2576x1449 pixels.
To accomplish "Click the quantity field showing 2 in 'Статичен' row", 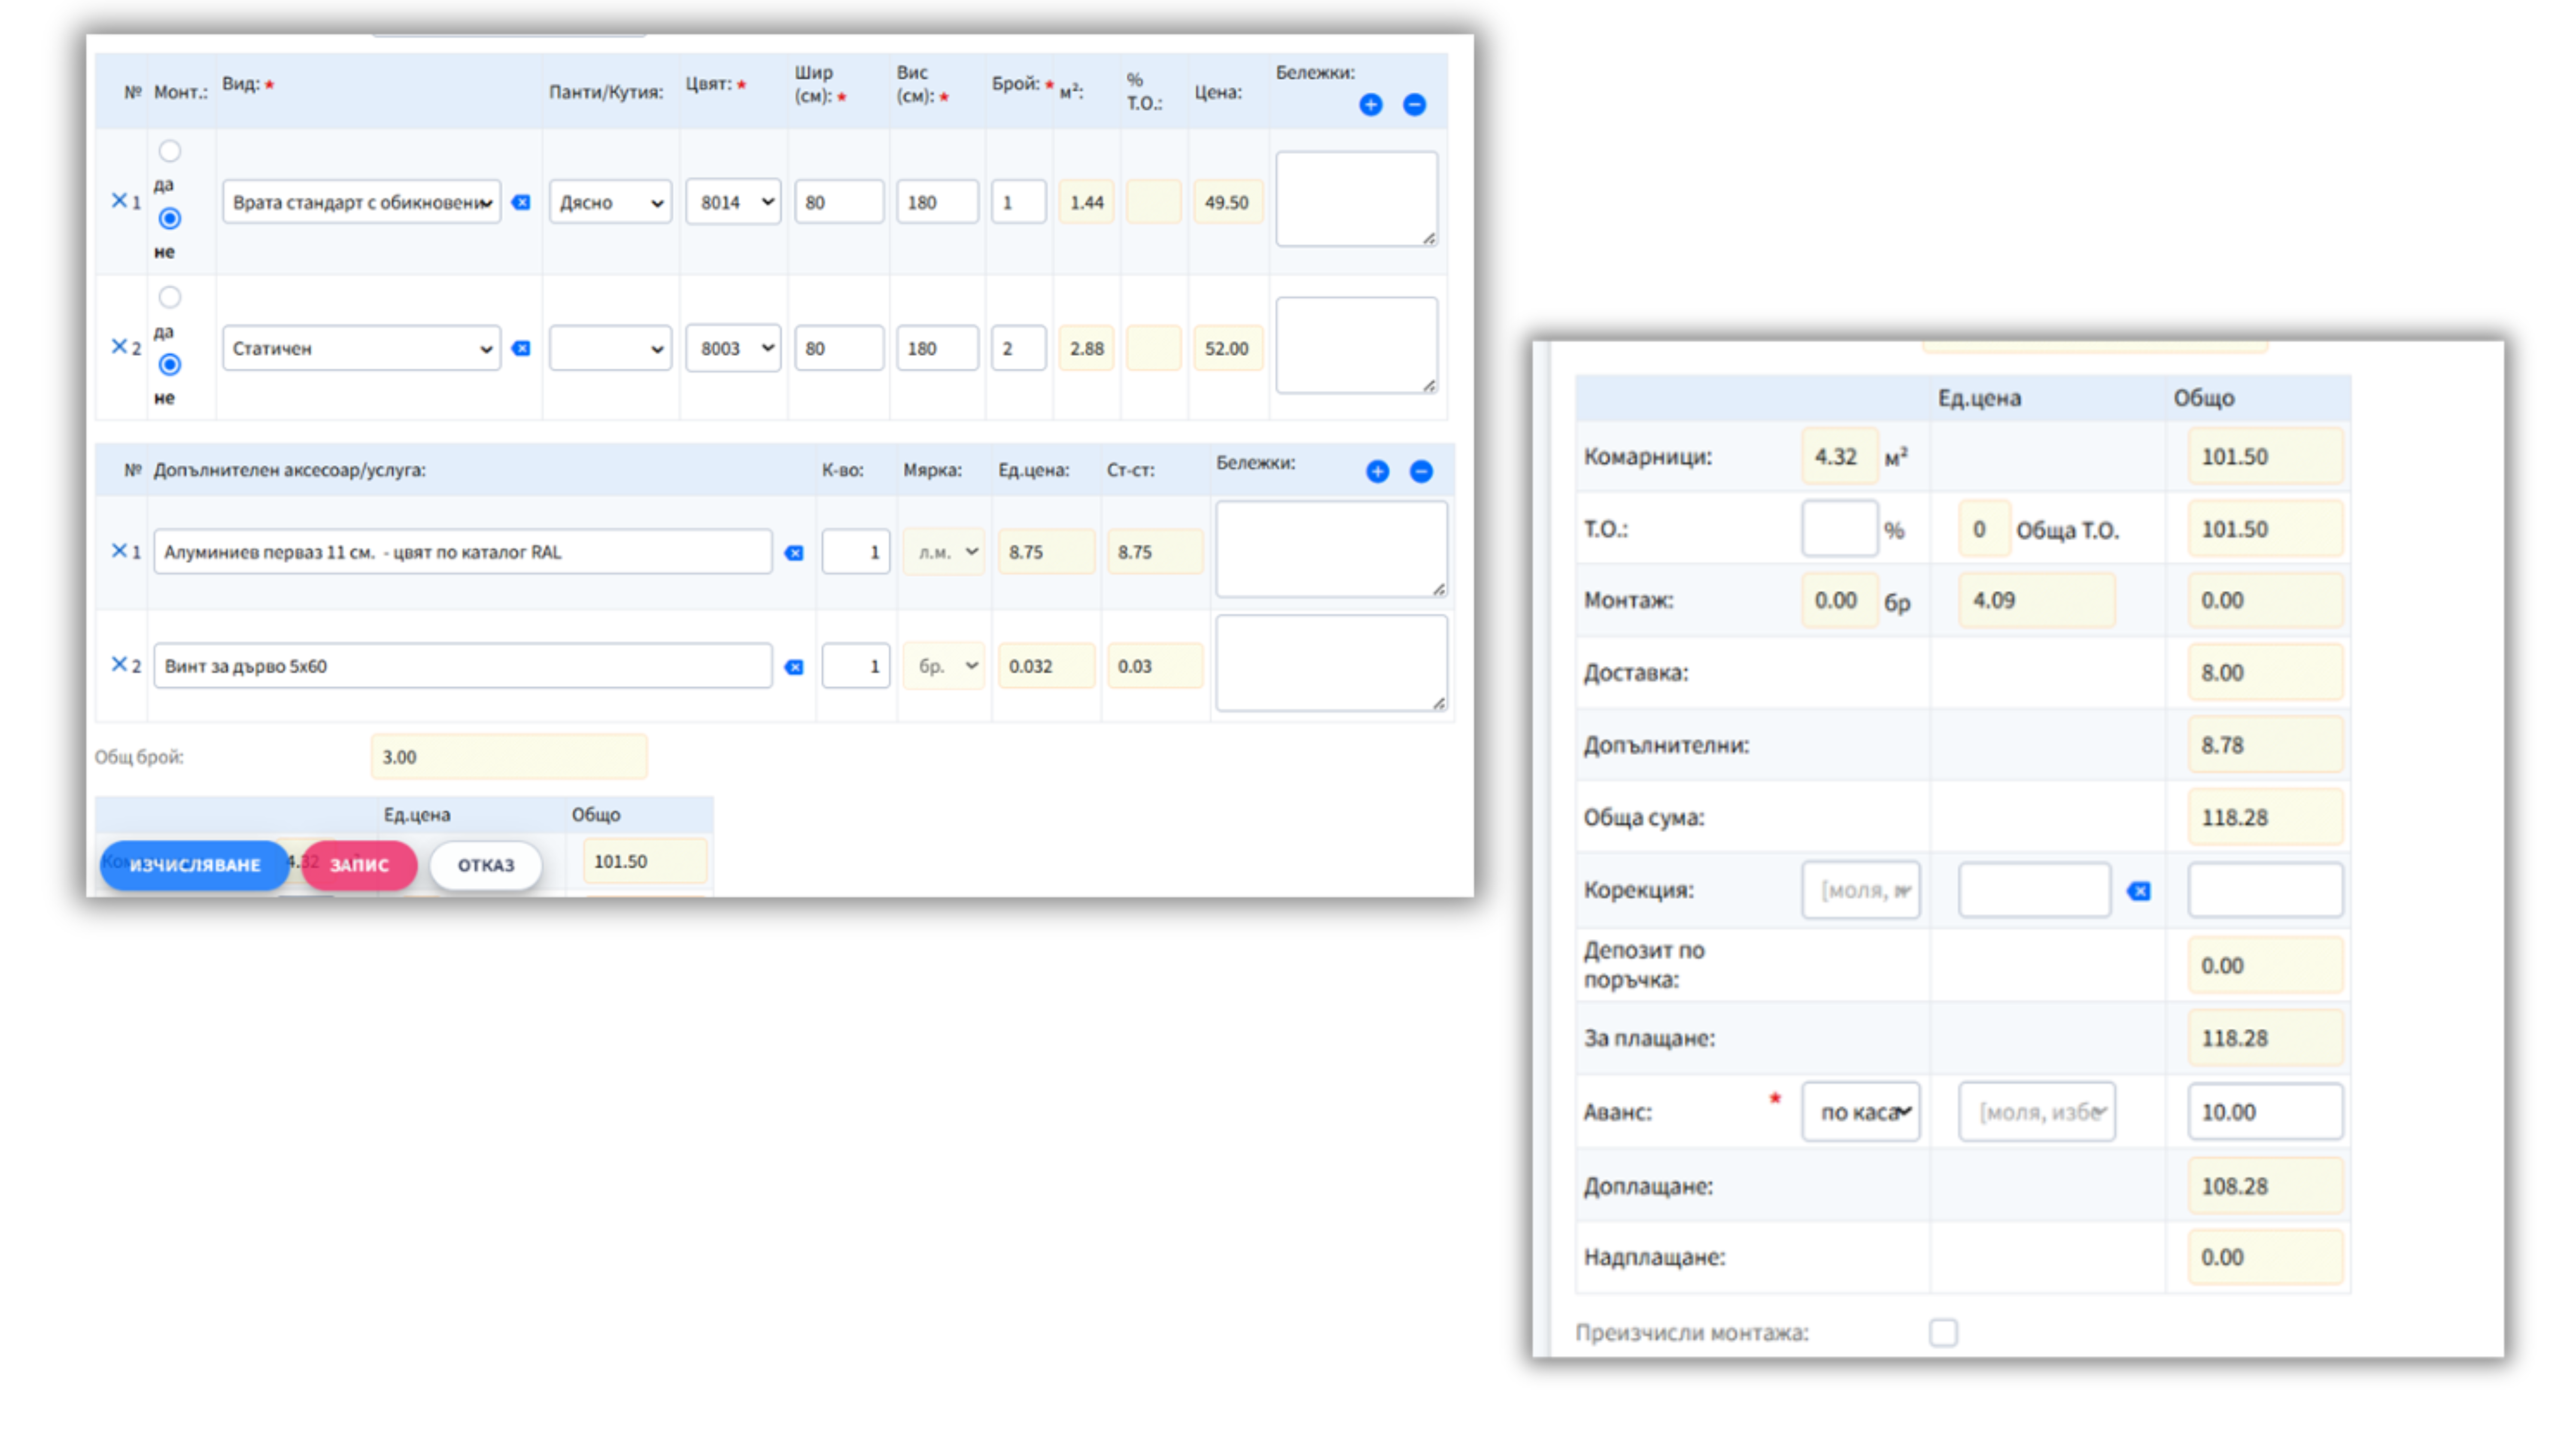I will (x=1018, y=348).
